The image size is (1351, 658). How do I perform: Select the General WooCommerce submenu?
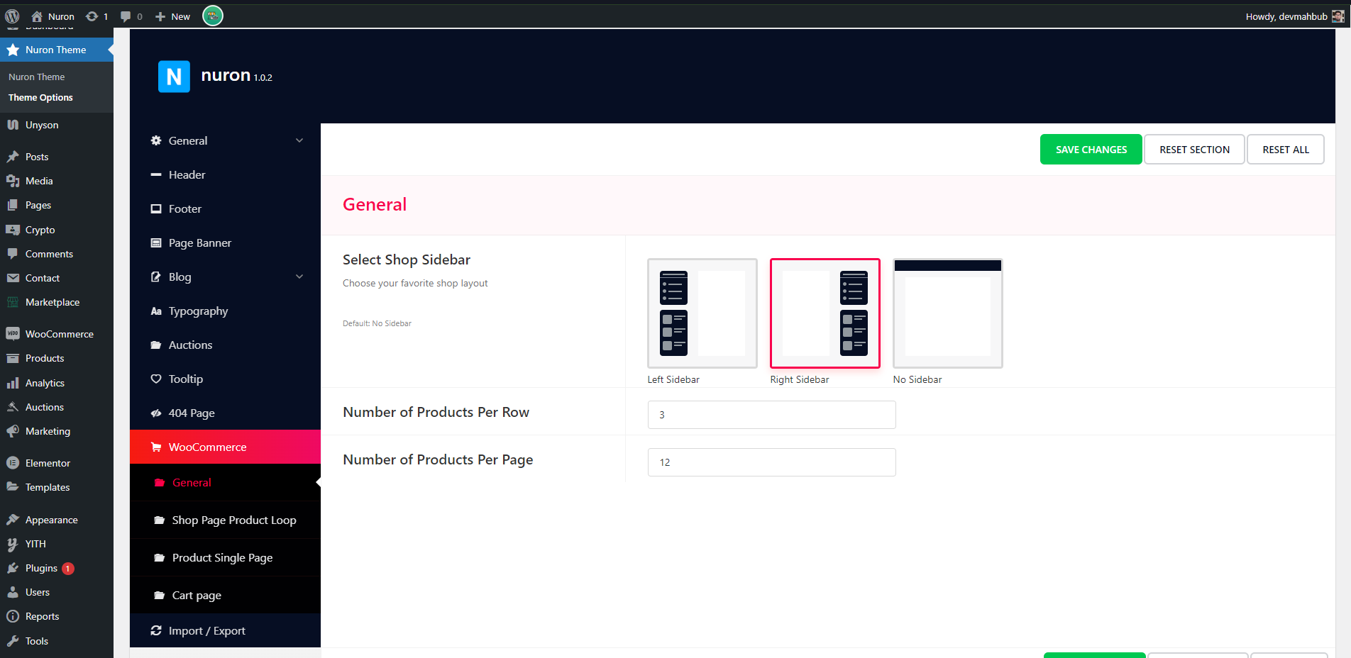tap(225, 482)
